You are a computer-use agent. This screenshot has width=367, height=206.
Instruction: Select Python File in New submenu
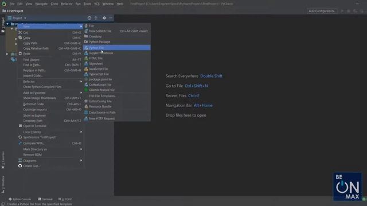pos(117,47)
